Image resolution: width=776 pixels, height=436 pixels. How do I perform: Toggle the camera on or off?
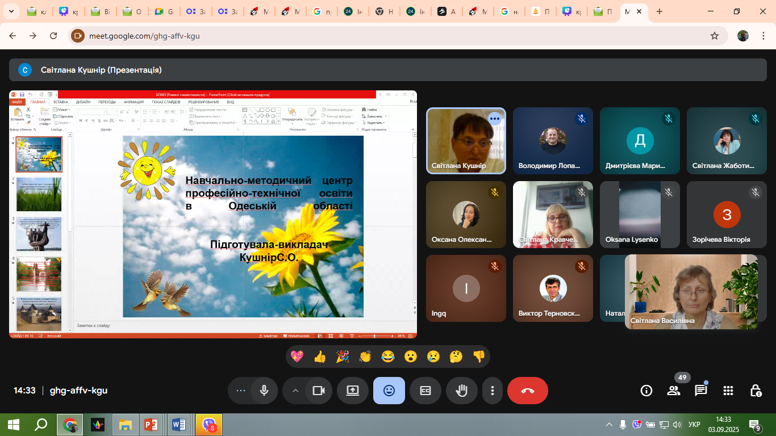[x=319, y=391]
